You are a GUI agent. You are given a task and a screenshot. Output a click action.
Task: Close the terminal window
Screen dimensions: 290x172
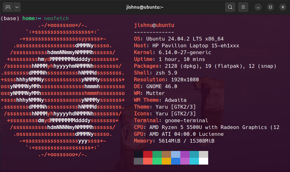click(x=283, y=7)
